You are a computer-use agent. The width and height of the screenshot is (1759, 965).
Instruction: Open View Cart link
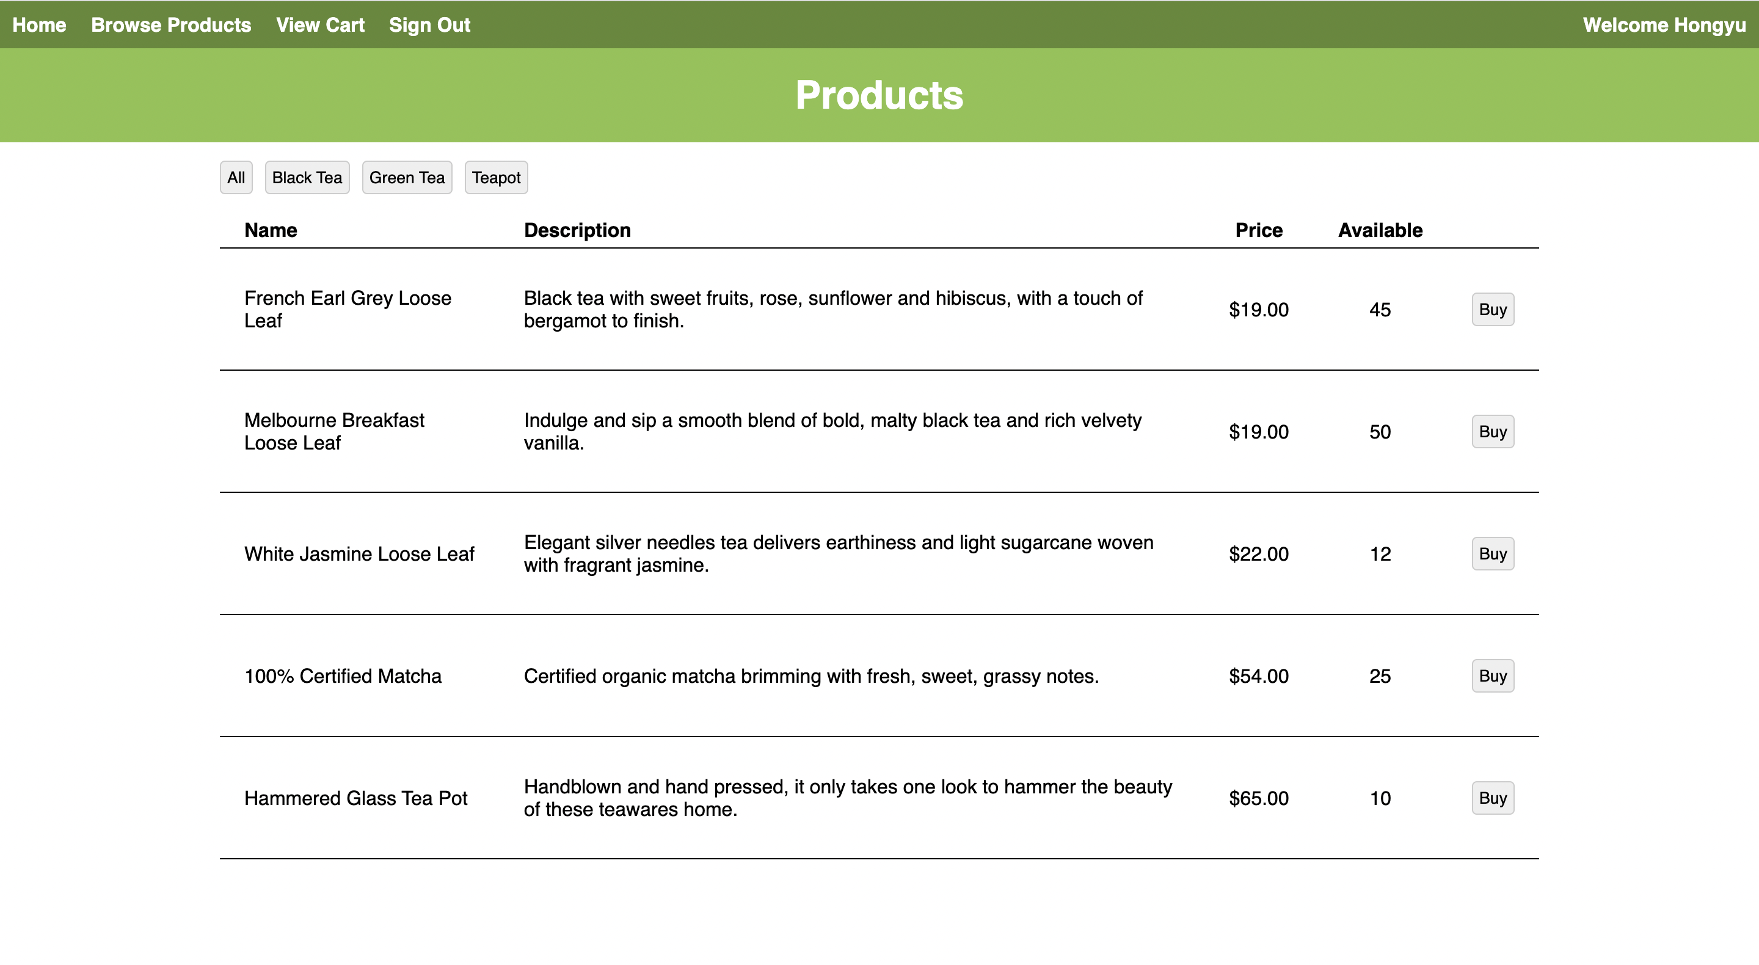point(319,25)
